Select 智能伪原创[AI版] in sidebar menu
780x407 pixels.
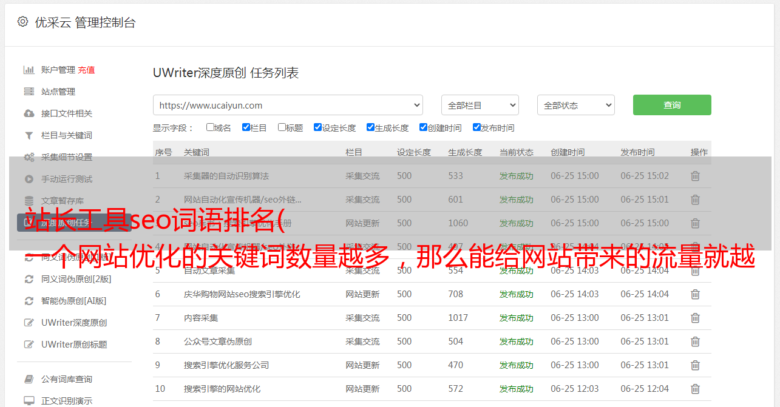coord(73,301)
